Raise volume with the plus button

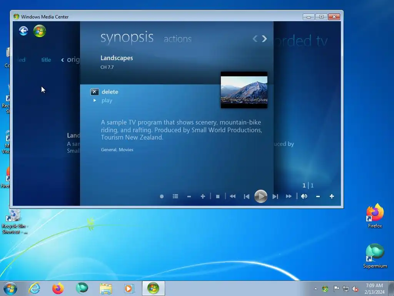point(332,196)
